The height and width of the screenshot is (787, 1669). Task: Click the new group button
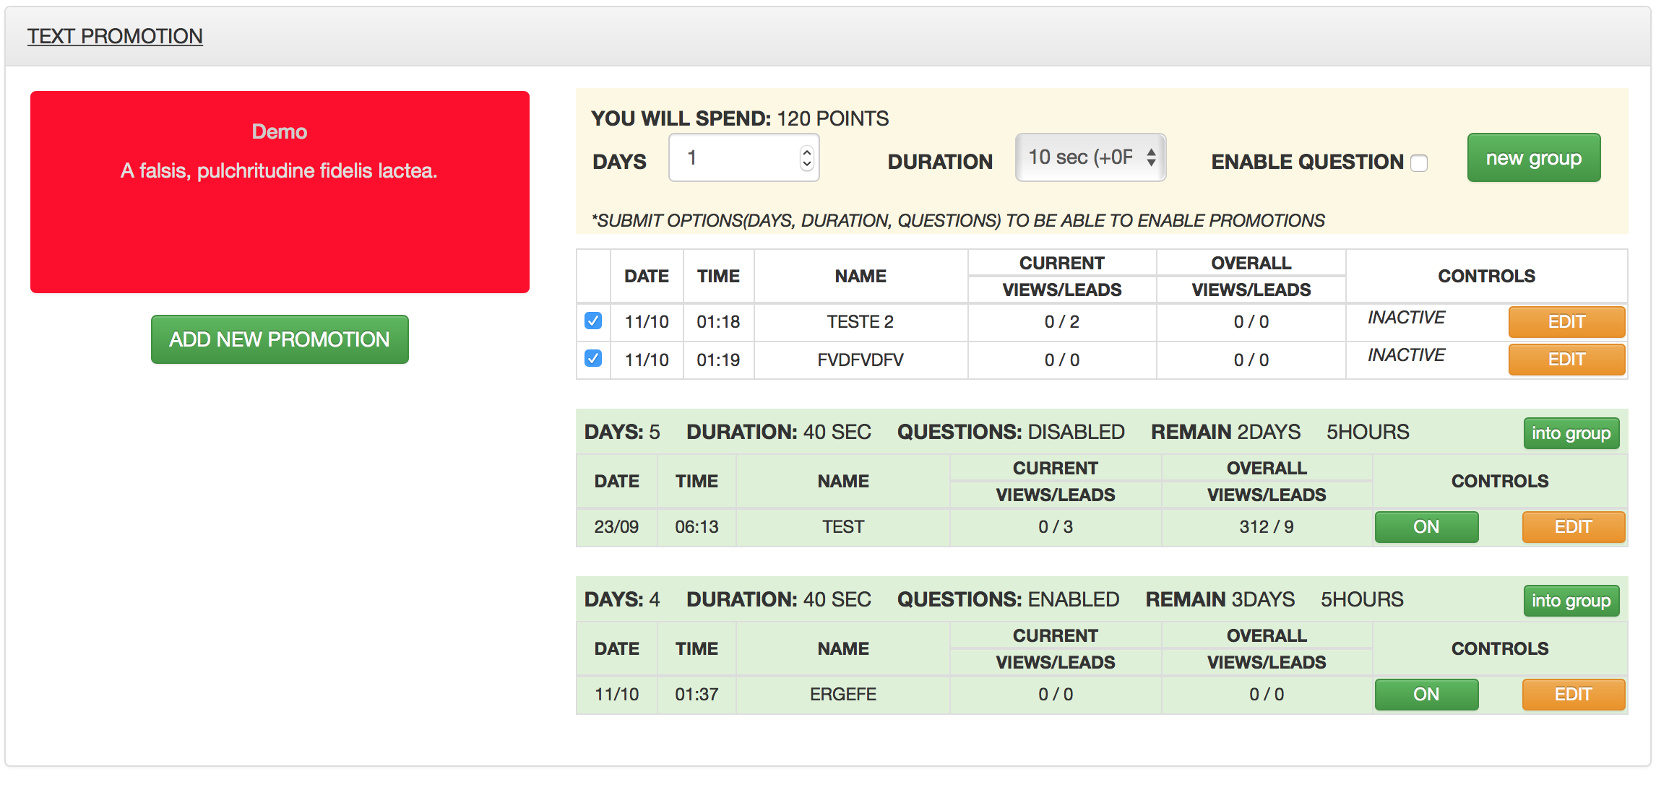coord(1533,157)
